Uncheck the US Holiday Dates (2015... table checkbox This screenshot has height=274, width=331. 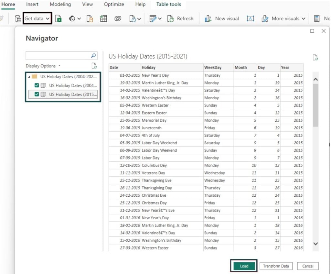pos(37,94)
